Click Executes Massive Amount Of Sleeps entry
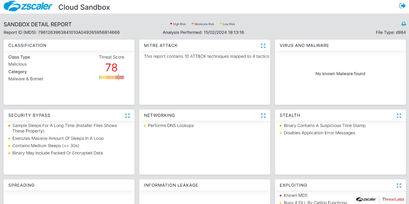 (x=58, y=139)
